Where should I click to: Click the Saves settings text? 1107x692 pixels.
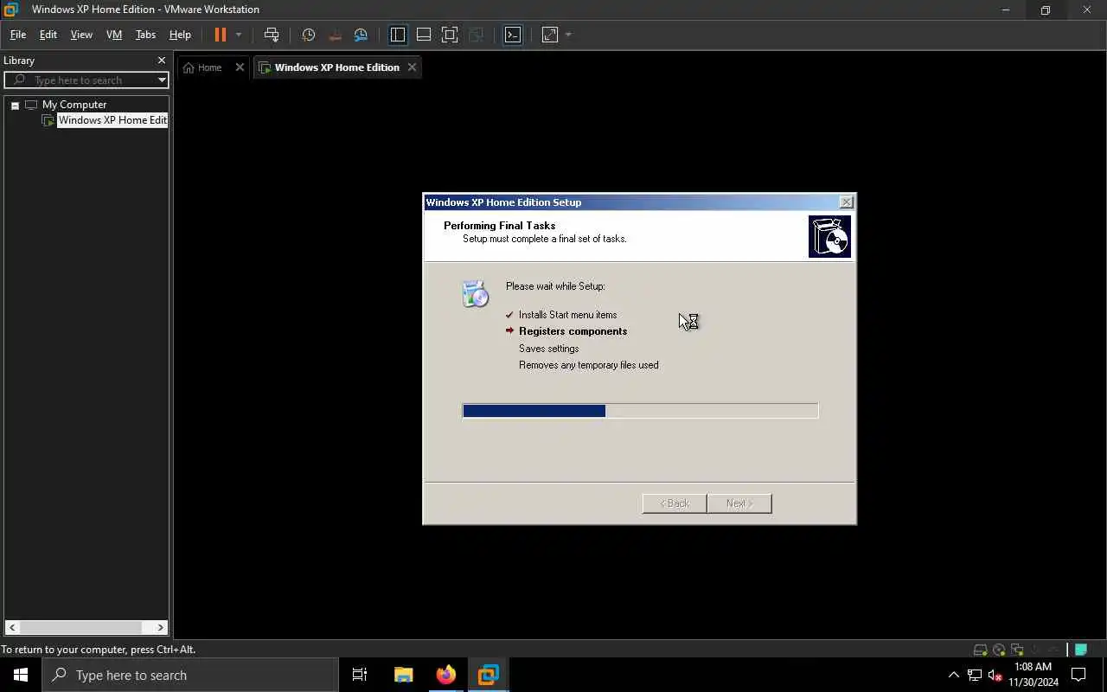(x=549, y=349)
